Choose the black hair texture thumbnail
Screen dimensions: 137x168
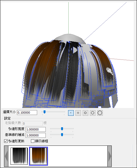pos(19,156)
